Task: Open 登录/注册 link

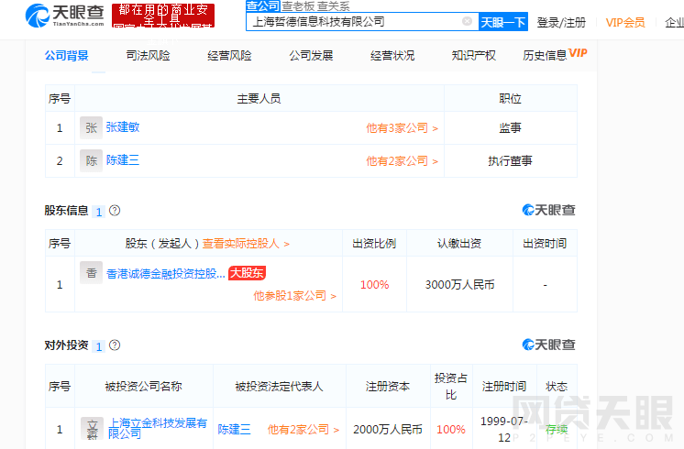Action: (x=561, y=23)
